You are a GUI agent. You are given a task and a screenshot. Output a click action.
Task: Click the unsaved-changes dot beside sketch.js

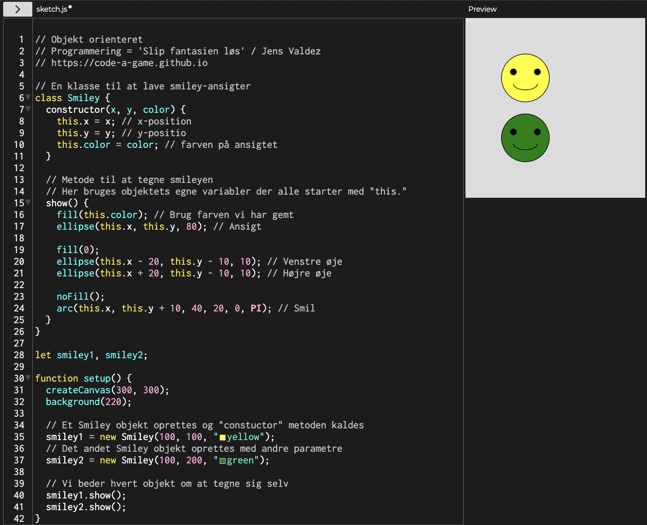pos(70,7)
